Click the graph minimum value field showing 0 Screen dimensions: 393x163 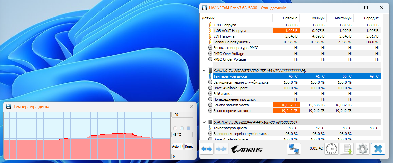pyautogui.click(x=182, y=156)
